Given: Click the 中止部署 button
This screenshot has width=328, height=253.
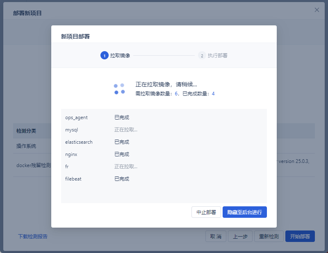Looking at the screenshot, I should (206, 212).
